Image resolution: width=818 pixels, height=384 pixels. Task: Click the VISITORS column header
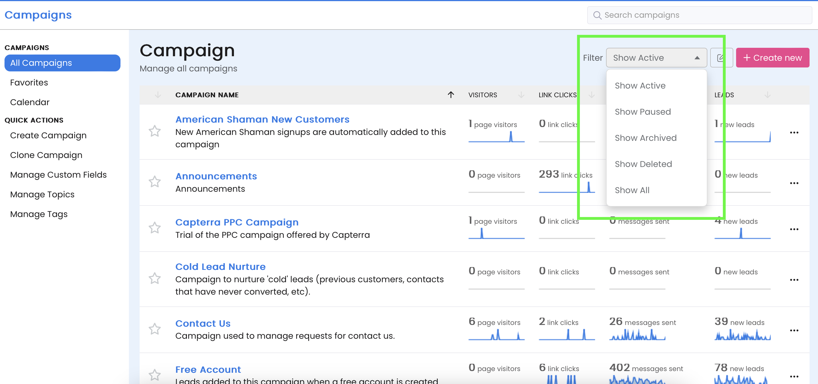pos(483,95)
